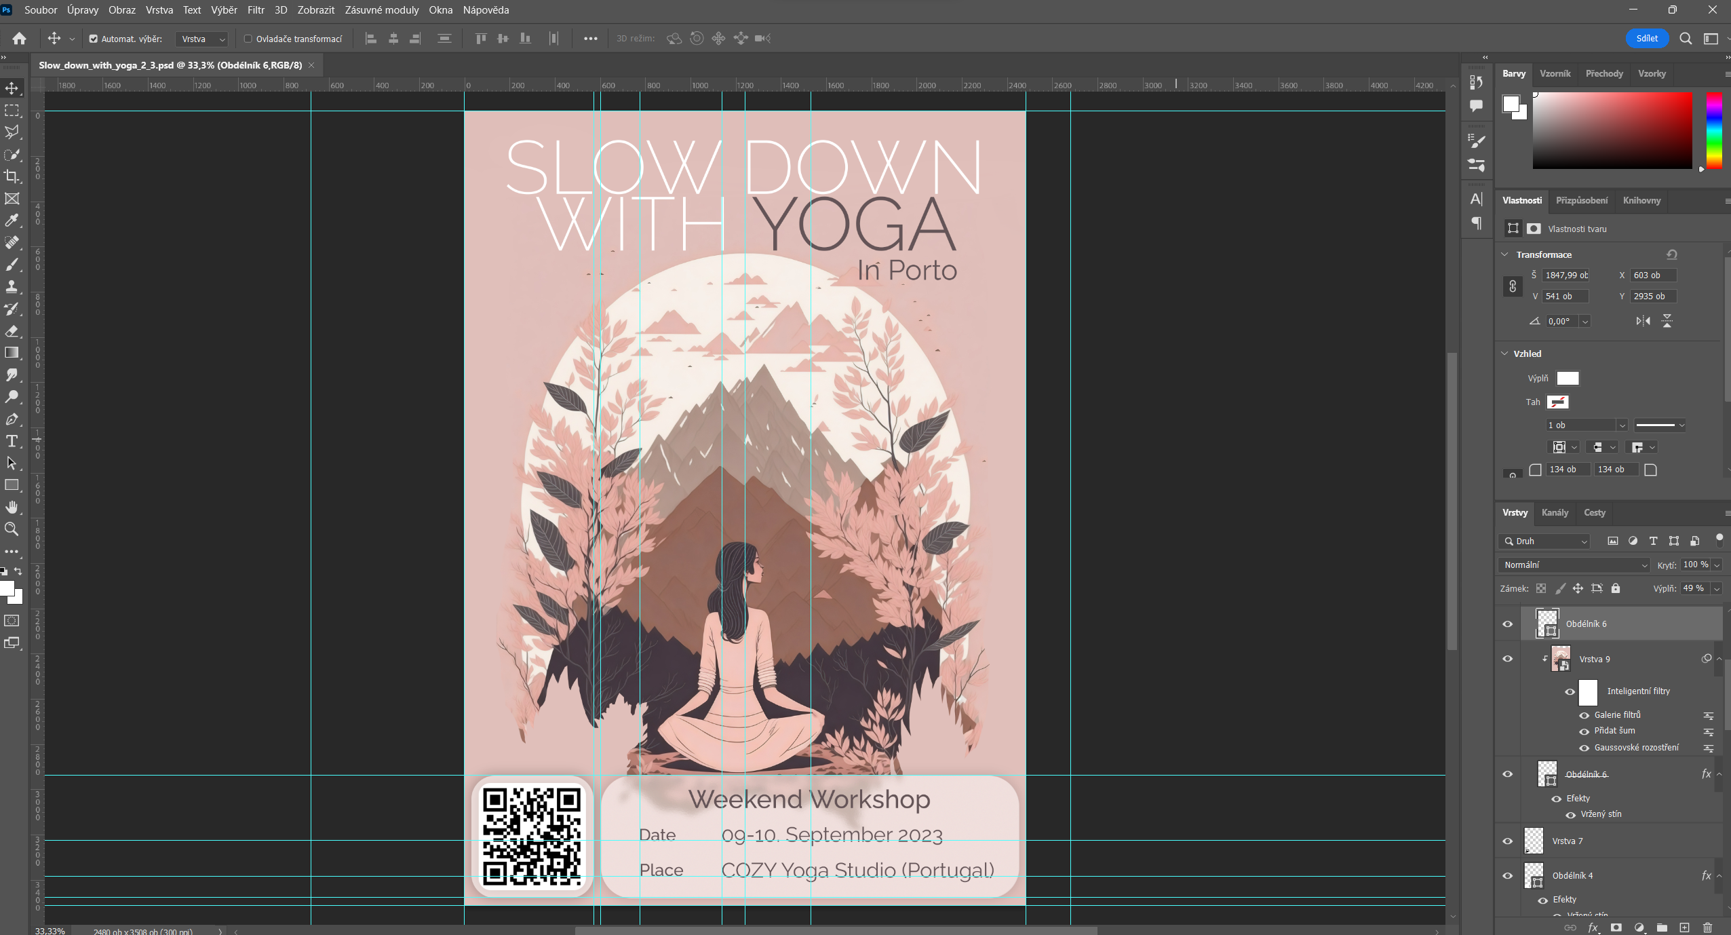
Task: Select the Eraser tool
Action: click(12, 331)
